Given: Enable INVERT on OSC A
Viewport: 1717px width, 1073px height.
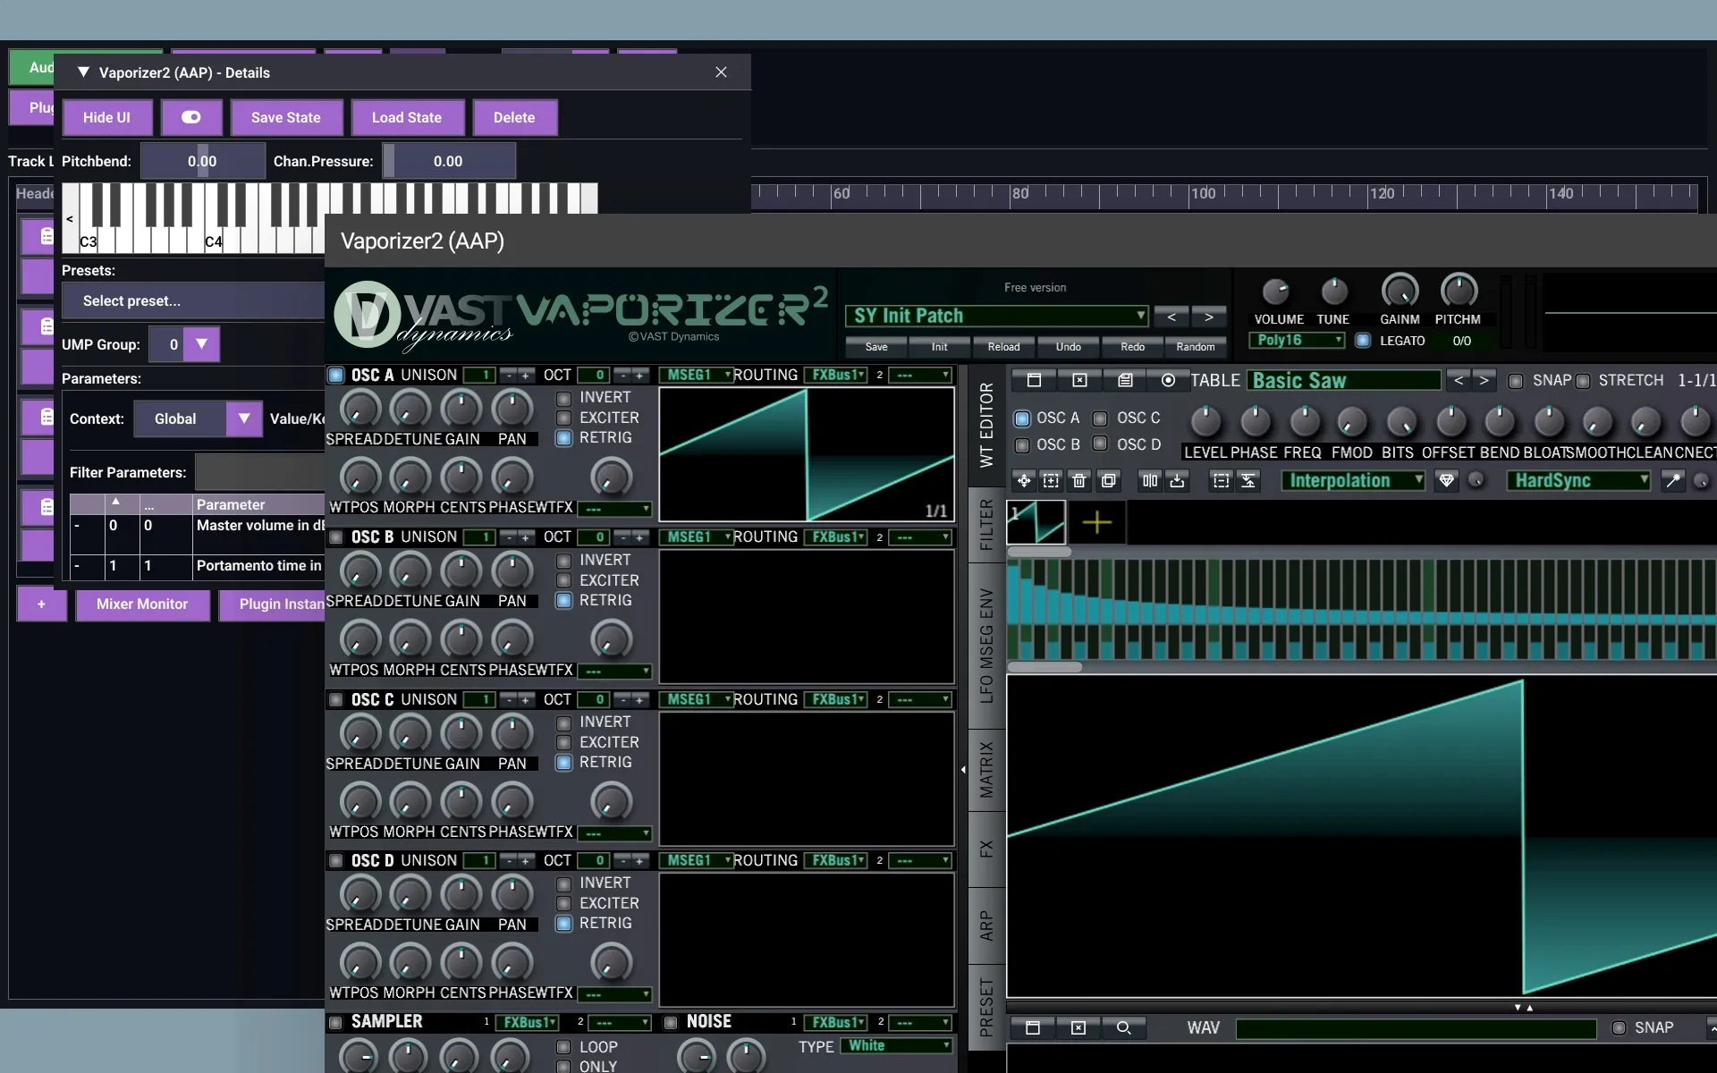Looking at the screenshot, I should tap(564, 398).
